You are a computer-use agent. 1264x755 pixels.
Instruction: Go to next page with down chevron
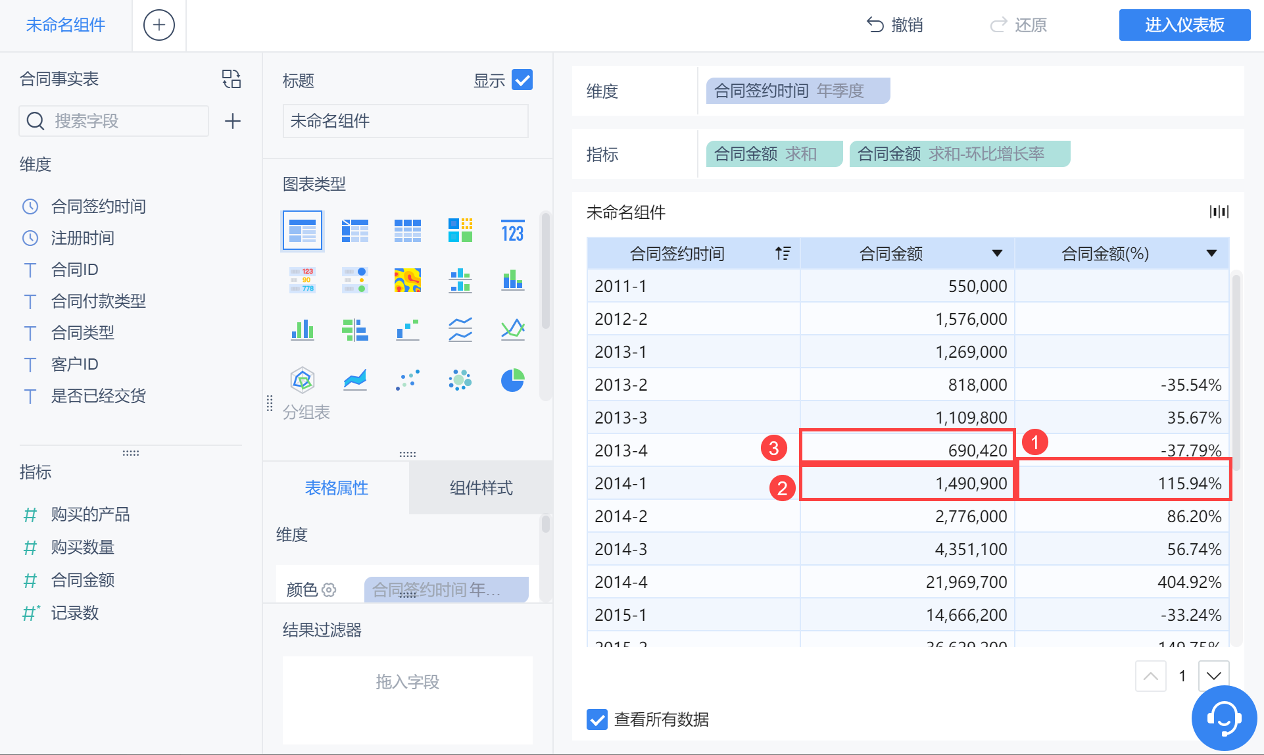click(x=1214, y=676)
